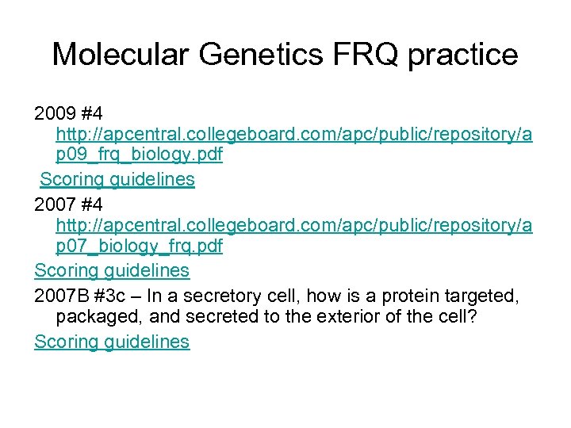The height and width of the screenshot is (428, 571).
Task: Open the 2007 apcentral collegeboard URL link
Action: 294,225
